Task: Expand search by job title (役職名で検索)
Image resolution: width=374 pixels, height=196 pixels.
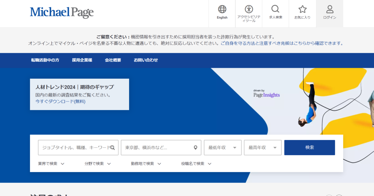Action: tap(196, 164)
